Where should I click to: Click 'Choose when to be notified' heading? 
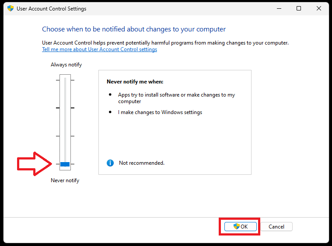134,29
